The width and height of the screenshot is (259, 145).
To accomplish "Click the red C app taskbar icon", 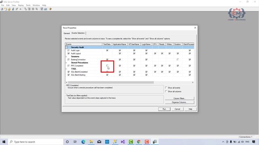I will coord(146,142).
